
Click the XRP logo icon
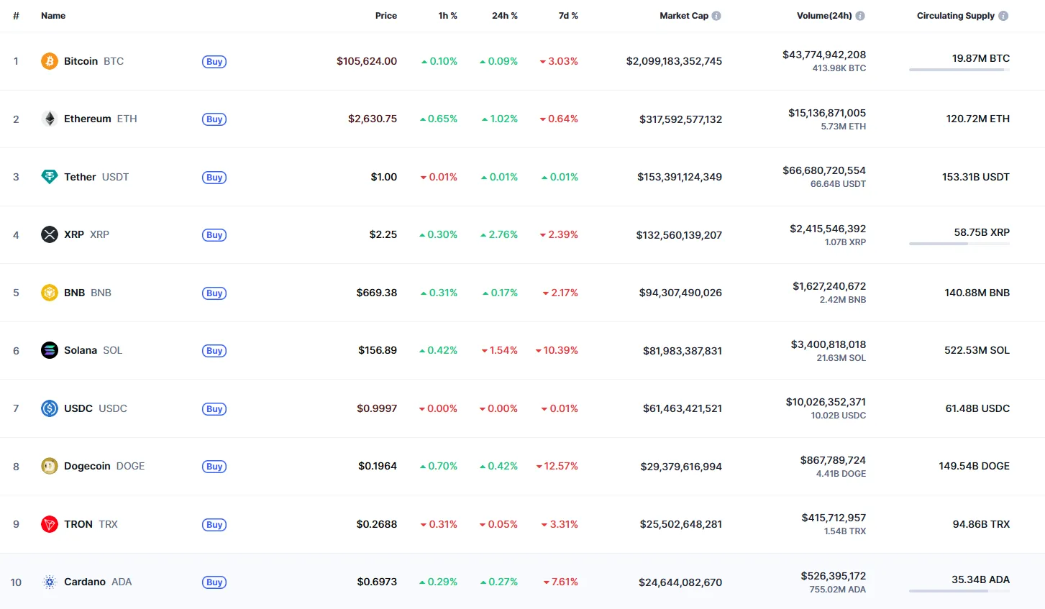coord(49,234)
